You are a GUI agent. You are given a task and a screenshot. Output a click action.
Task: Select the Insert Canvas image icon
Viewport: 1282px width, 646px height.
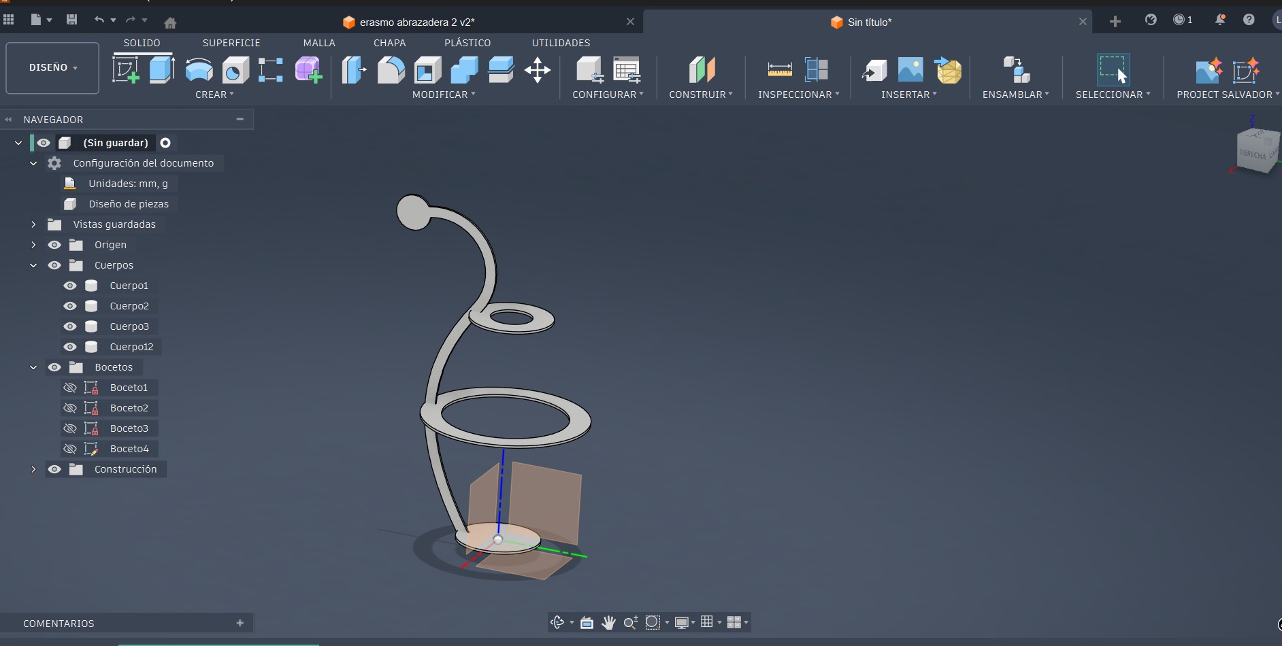point(910,70)
